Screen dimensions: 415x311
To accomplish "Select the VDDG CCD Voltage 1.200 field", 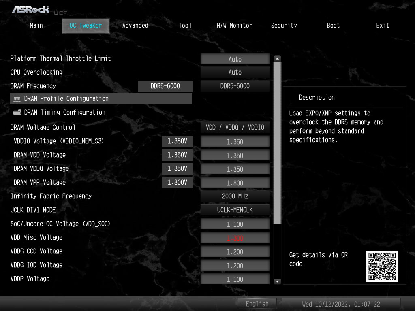I will coord(235,251).
